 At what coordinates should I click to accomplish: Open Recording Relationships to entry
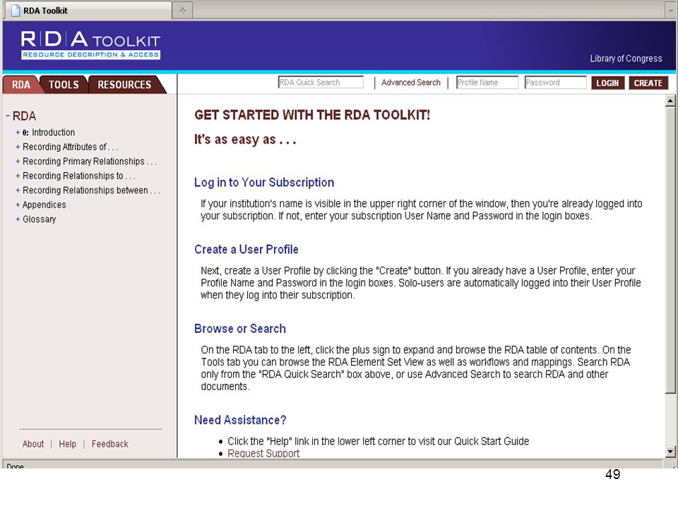[x=78, y=176]
